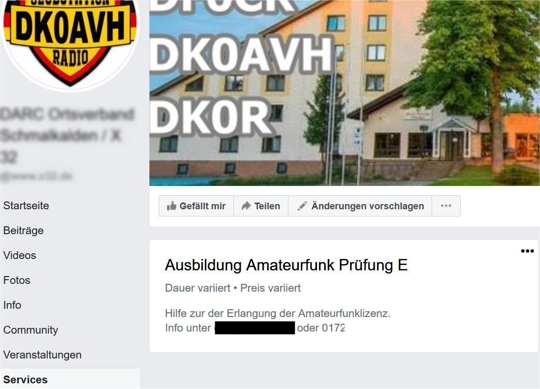Click the Teilen button
This screenshot has height=389, width=540.
(x=261, y=206)
